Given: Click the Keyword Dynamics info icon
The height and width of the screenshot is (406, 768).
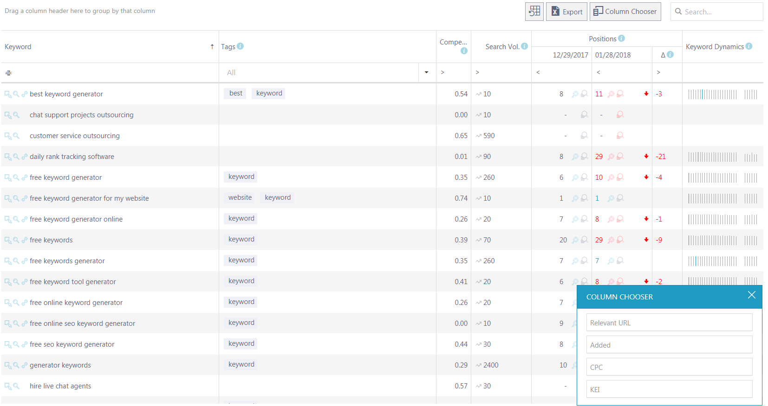Looking at the screenshot, I should click(749, 46).
